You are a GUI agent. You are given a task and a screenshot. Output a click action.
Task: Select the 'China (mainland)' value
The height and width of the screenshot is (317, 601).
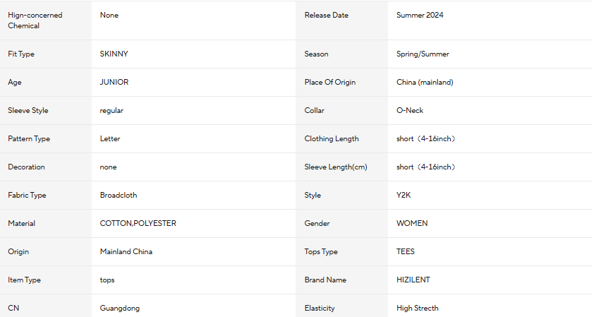click(x=425, y=83)
